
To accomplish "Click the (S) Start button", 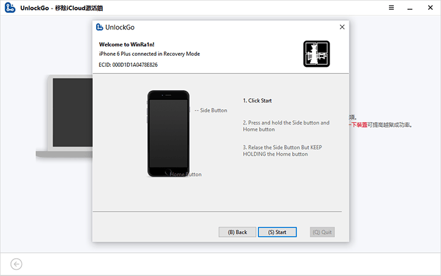I will [277, 232].
